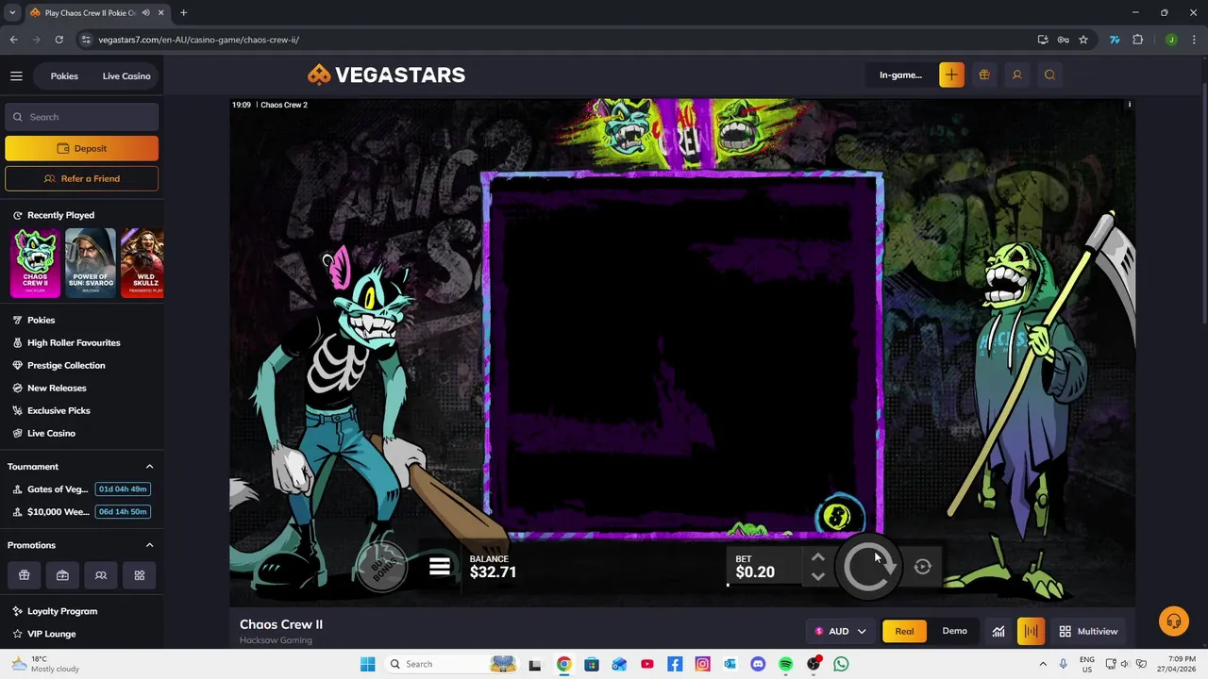Click the VEGASTARS logo
1208x679 pixels.
pyautogui.click(x=386, y=75)
